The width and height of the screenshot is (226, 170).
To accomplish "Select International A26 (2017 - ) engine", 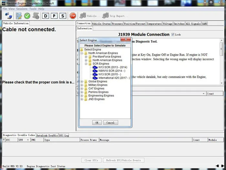I will pos(114,78).
